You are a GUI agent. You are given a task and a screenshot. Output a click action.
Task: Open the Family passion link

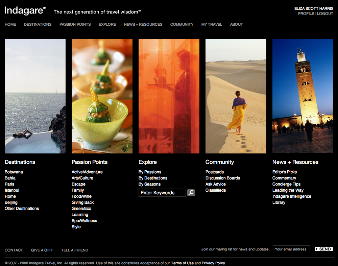pyautogui.click(x=78, y=190)
